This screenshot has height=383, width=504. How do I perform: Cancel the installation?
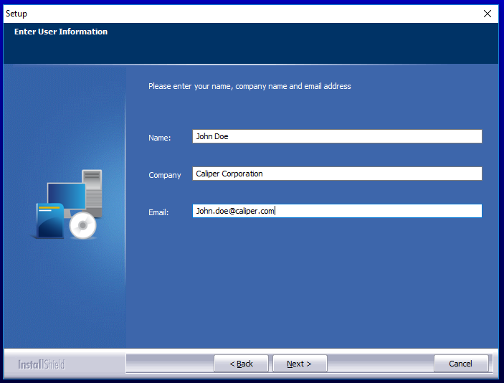[461, 364]
